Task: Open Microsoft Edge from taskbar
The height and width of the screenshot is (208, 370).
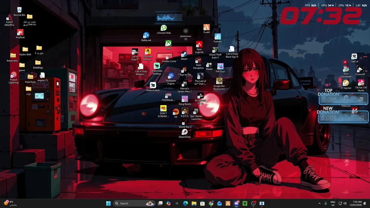Action: click(186, 203)
